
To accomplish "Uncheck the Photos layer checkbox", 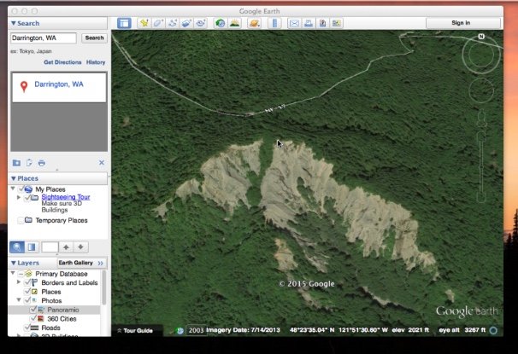I will pos(27,300).
